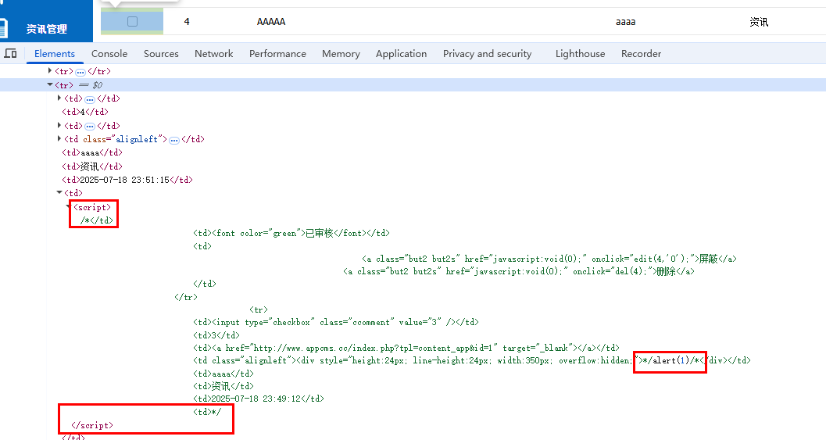Expand the collapsed tr node at top
The width and height of the screenshot is (826, 440).
[50, 70]
